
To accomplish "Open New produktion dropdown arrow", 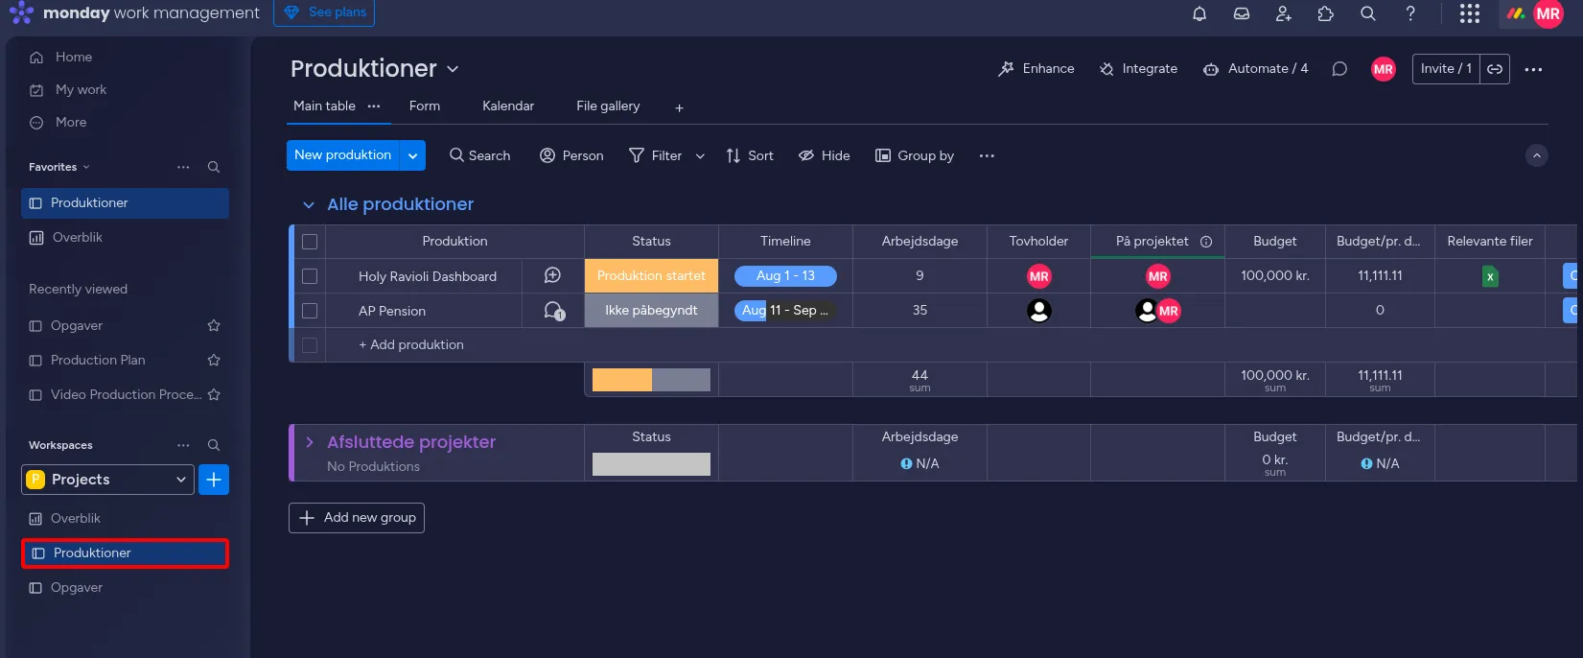I will [x=412, y=155].
